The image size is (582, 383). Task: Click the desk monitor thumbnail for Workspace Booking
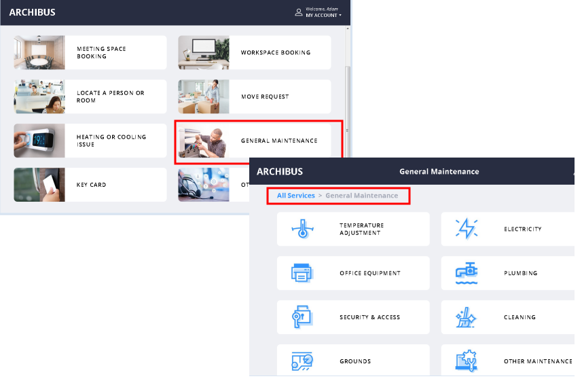click(204, 52)
